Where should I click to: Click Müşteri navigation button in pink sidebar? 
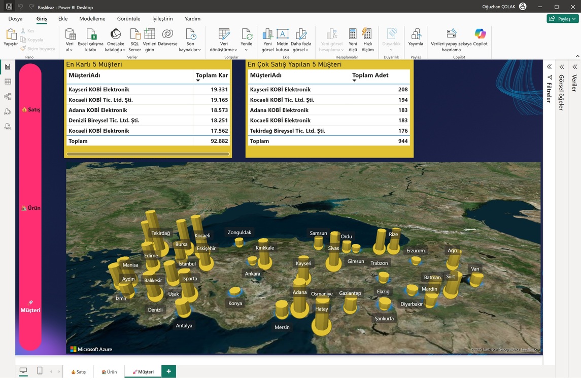(30, 307)
